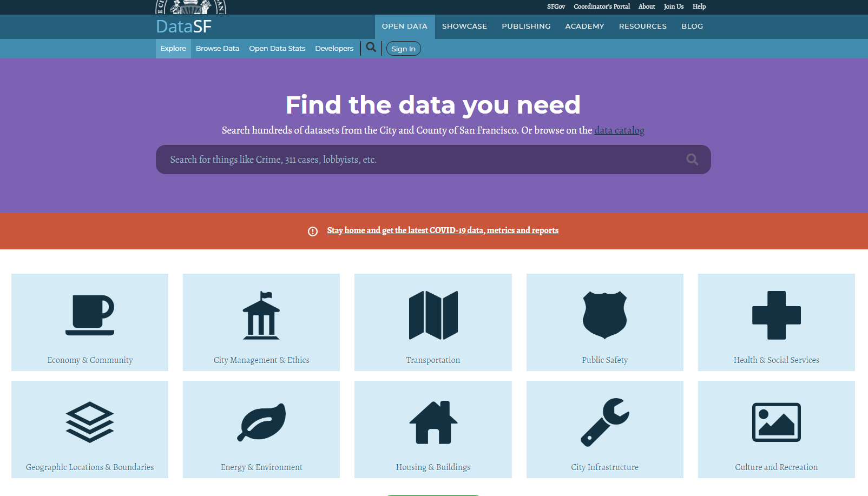
Task: Open the Housing & Buildings house icon
Action: pyautogui.click(x=433, y=422)
